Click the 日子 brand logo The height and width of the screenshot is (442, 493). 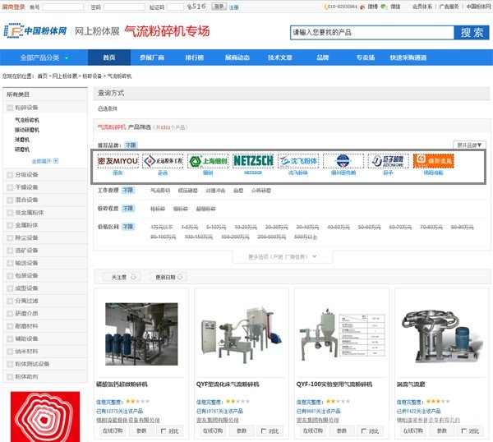click(388, 160)
